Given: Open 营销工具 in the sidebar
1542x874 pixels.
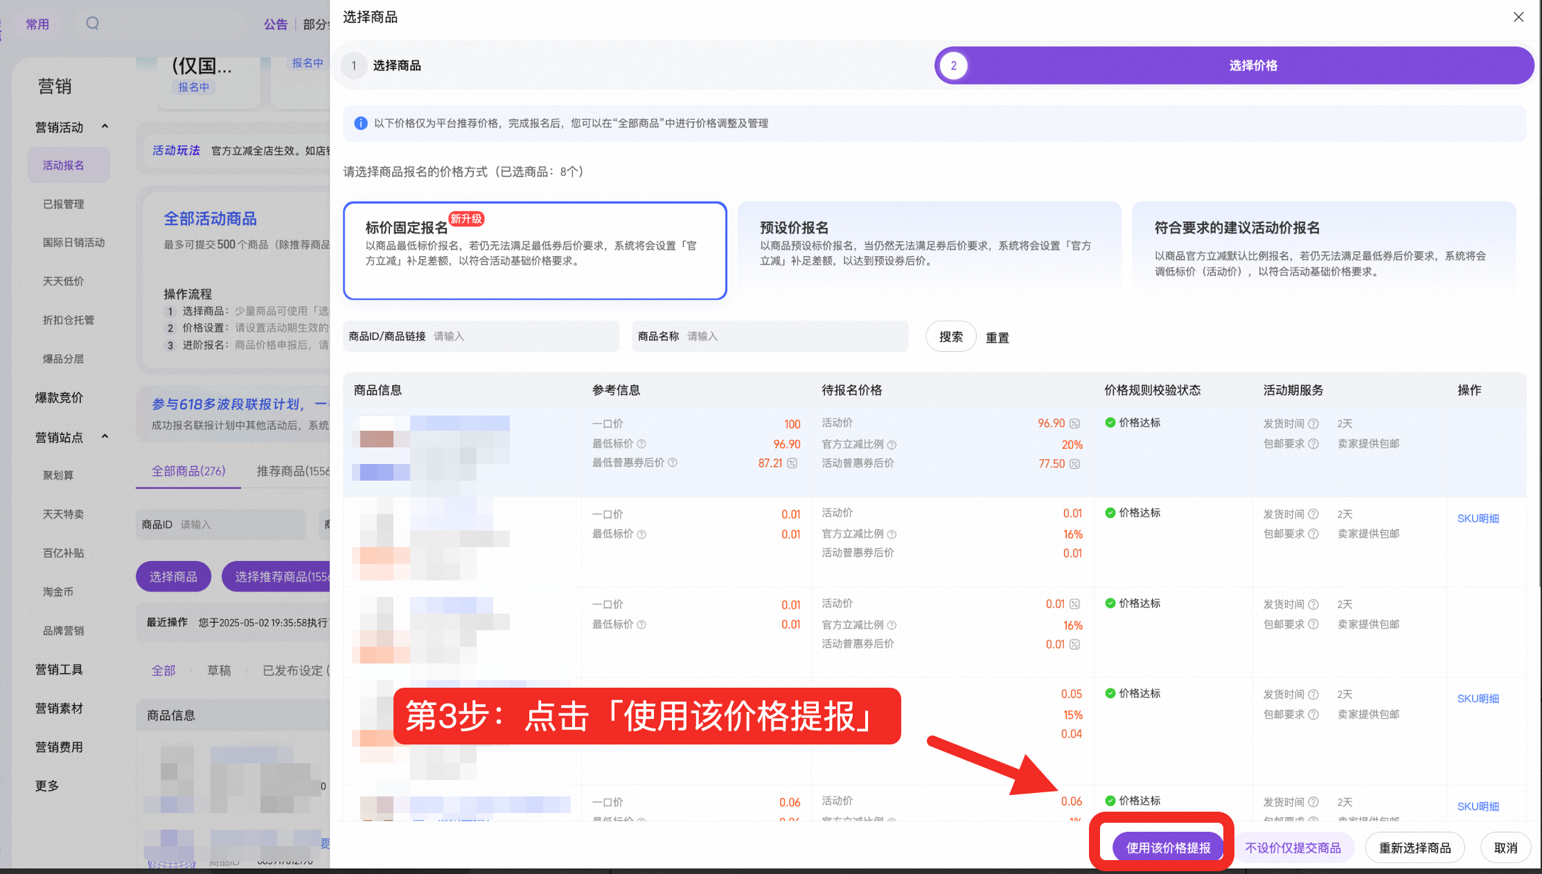Looking at the screenshot, I should click(59, 670).
